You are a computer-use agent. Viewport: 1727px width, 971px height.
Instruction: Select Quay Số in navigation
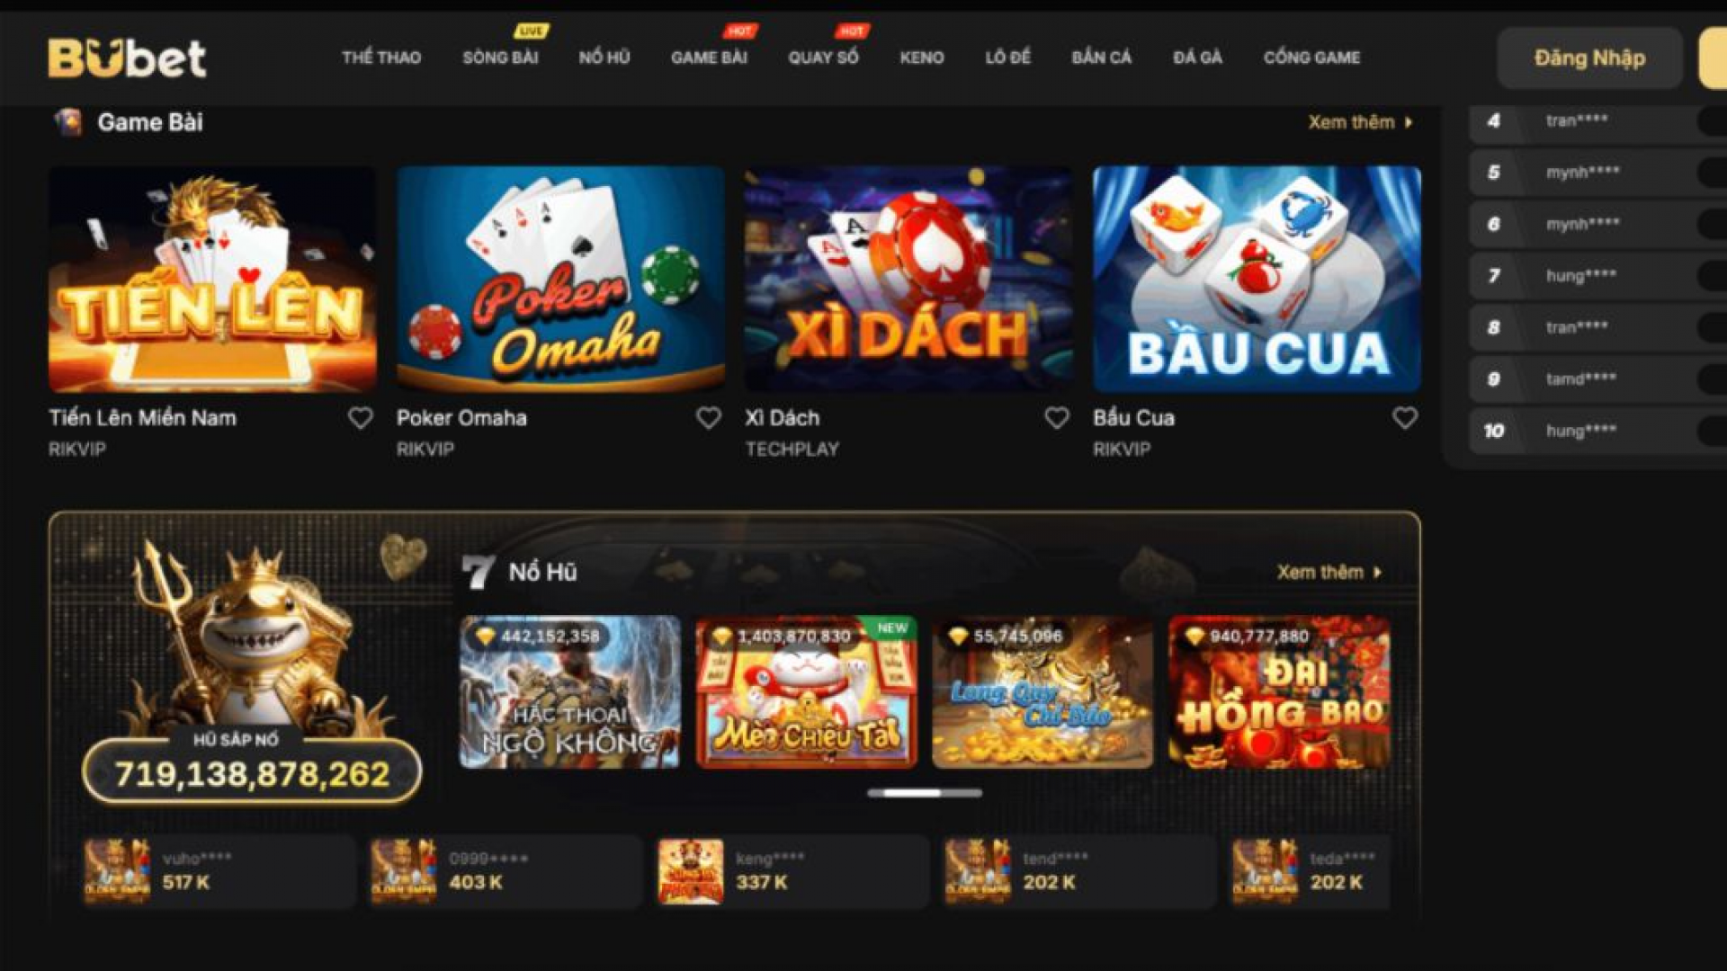click(823, 58)
